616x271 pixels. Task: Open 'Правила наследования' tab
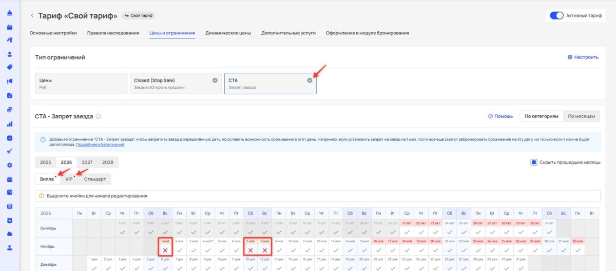point(113,33)
